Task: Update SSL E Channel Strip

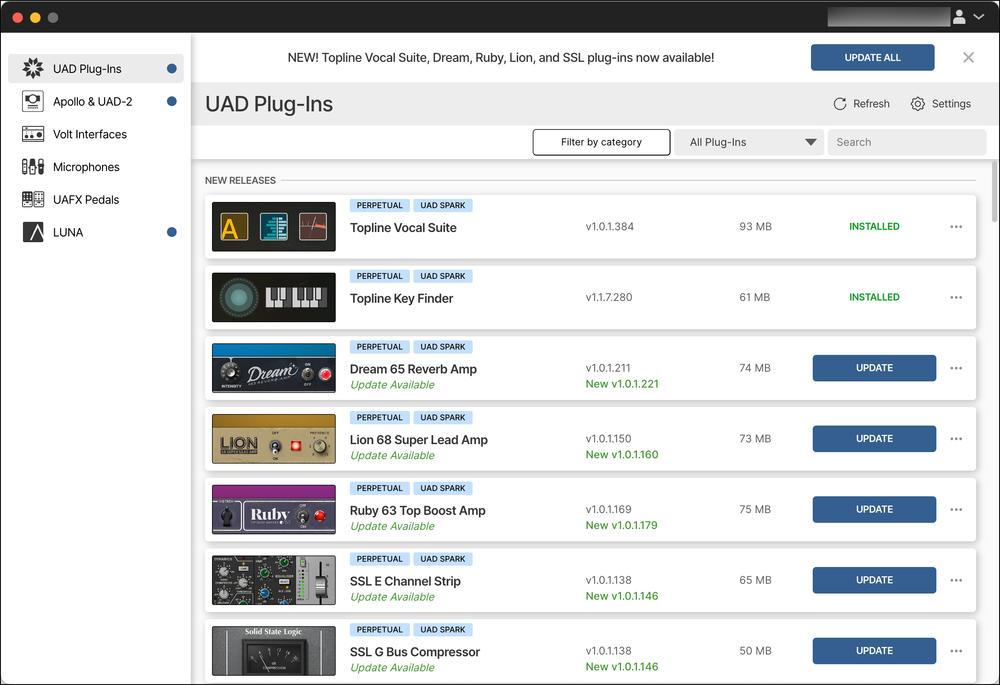Action: click(874, 580)
